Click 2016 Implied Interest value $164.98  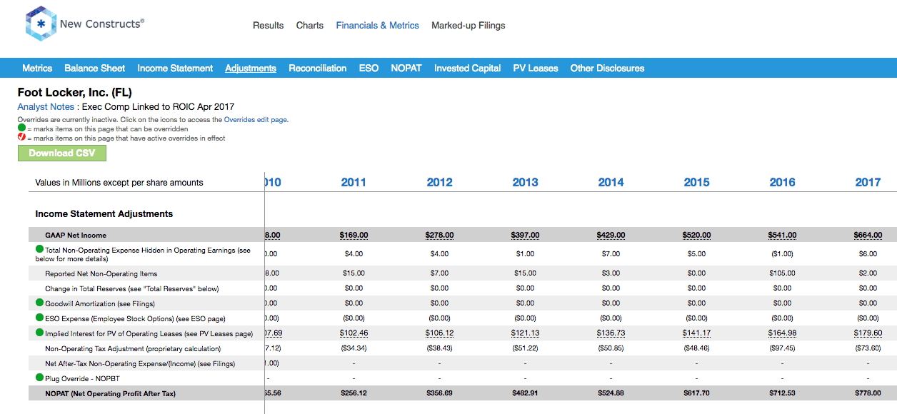[782, 333]
